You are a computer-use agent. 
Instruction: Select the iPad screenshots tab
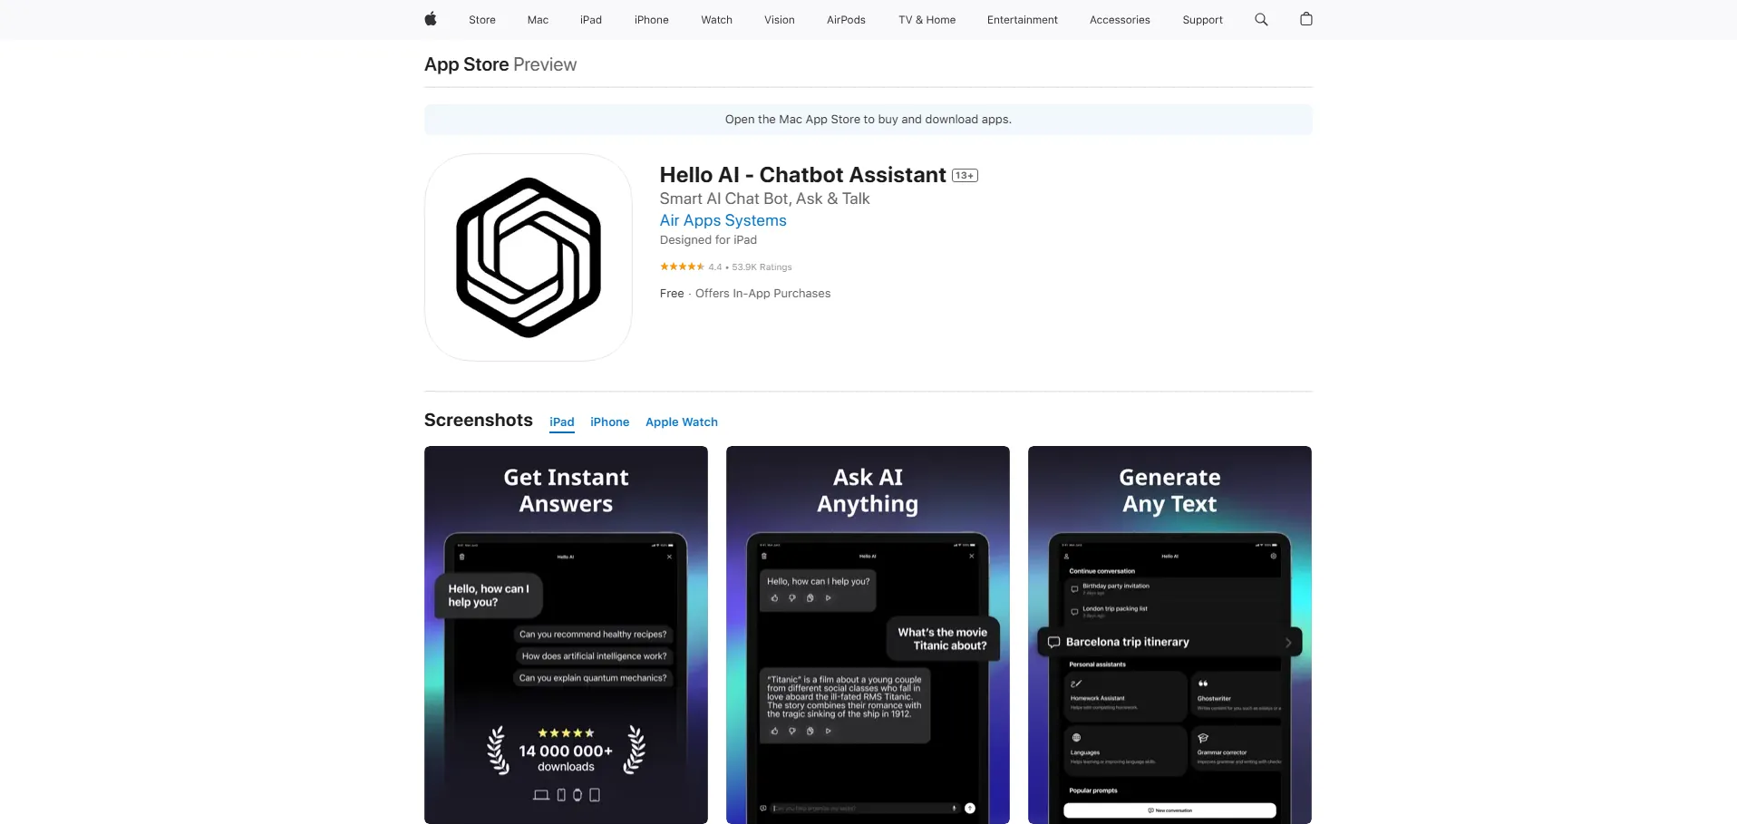click(x=562, y=422)
